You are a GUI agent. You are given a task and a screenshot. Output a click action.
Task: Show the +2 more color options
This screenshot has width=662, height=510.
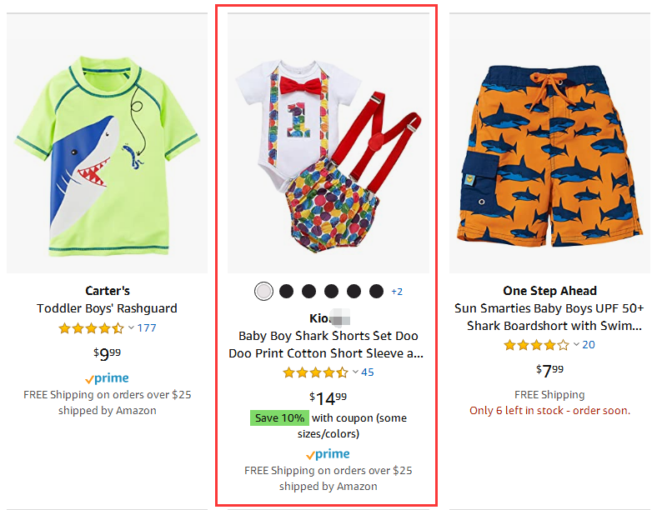coord(397,291)
